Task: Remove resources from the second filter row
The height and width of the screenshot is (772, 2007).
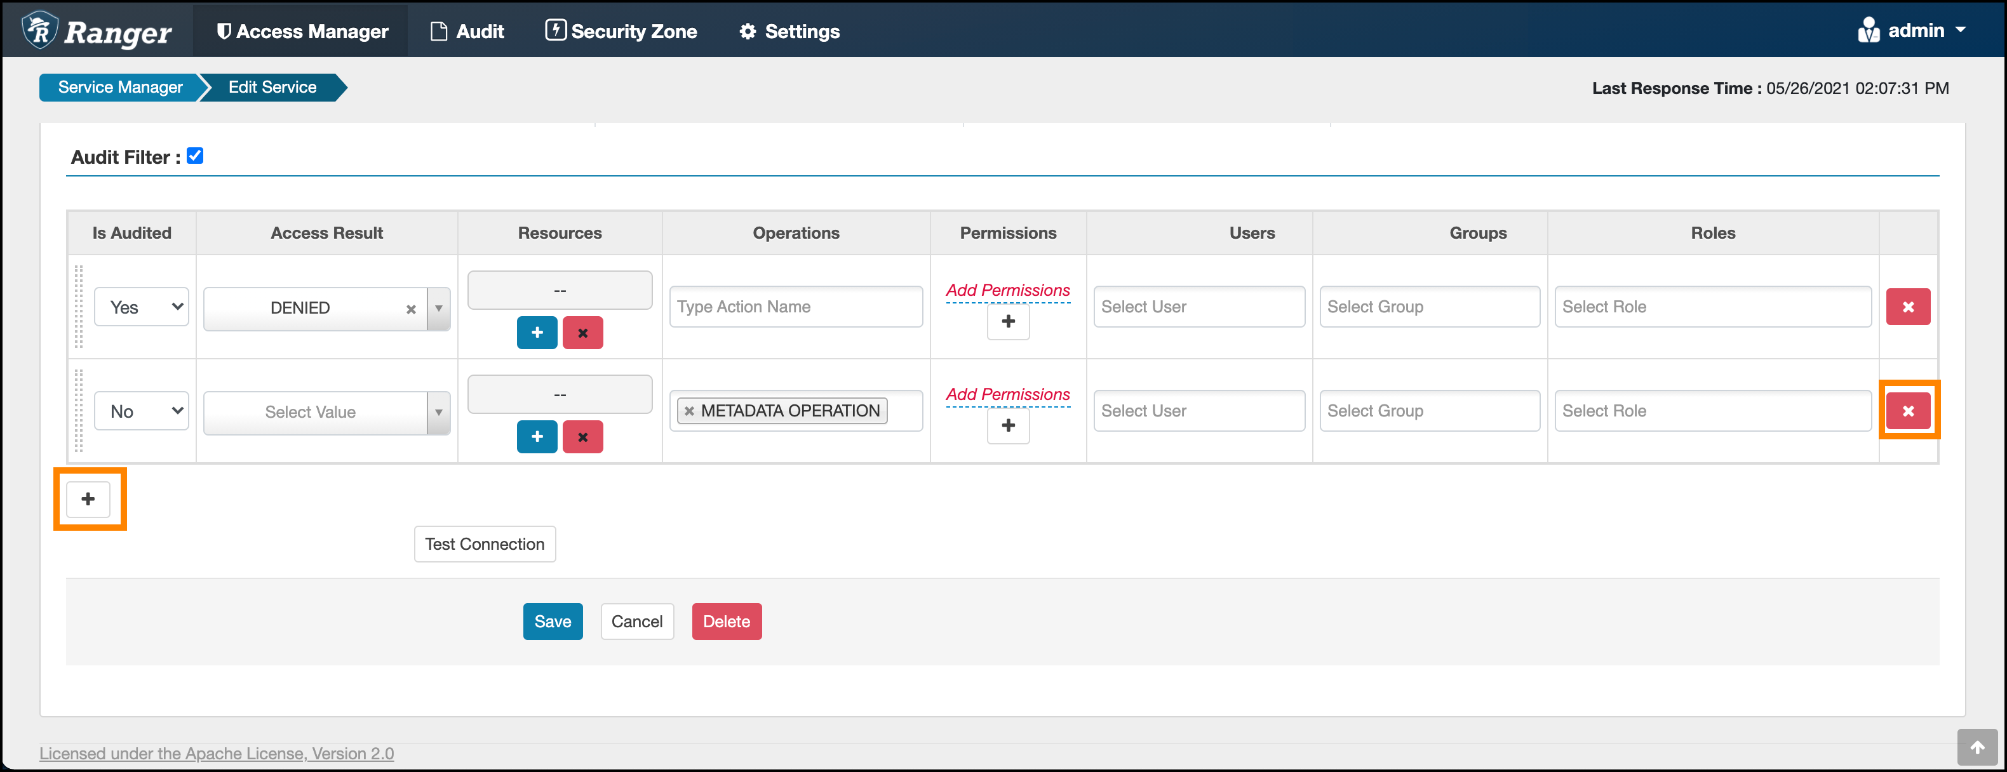Action: pos(582,437)
